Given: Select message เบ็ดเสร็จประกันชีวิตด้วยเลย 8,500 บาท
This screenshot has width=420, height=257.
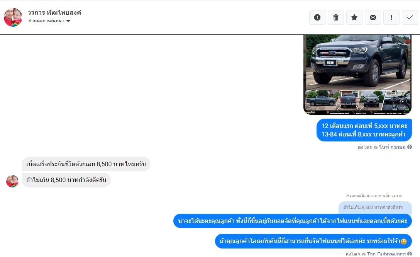Looking at the screenshot, I should [86, 164].
